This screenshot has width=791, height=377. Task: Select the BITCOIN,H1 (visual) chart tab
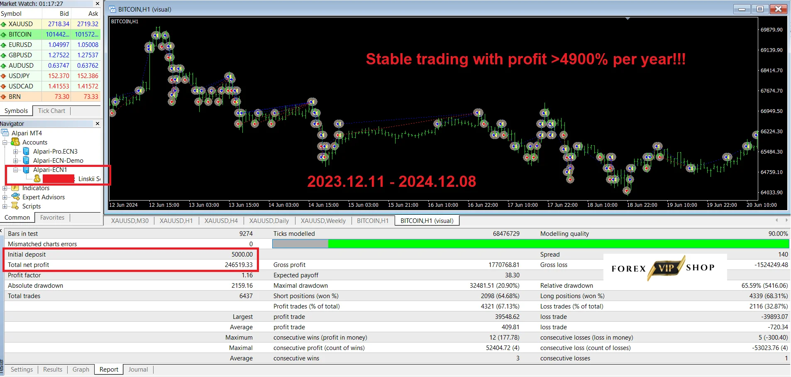point(427,221)
